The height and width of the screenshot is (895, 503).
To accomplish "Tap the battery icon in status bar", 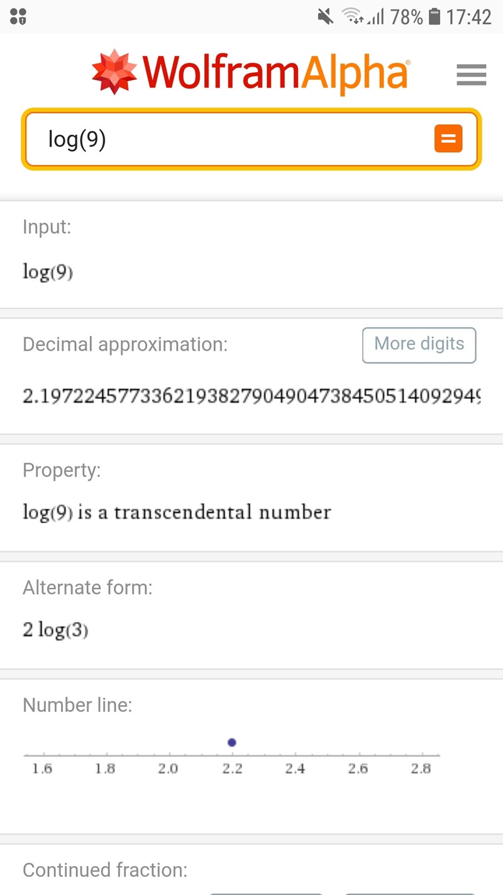I will [434, 17].
